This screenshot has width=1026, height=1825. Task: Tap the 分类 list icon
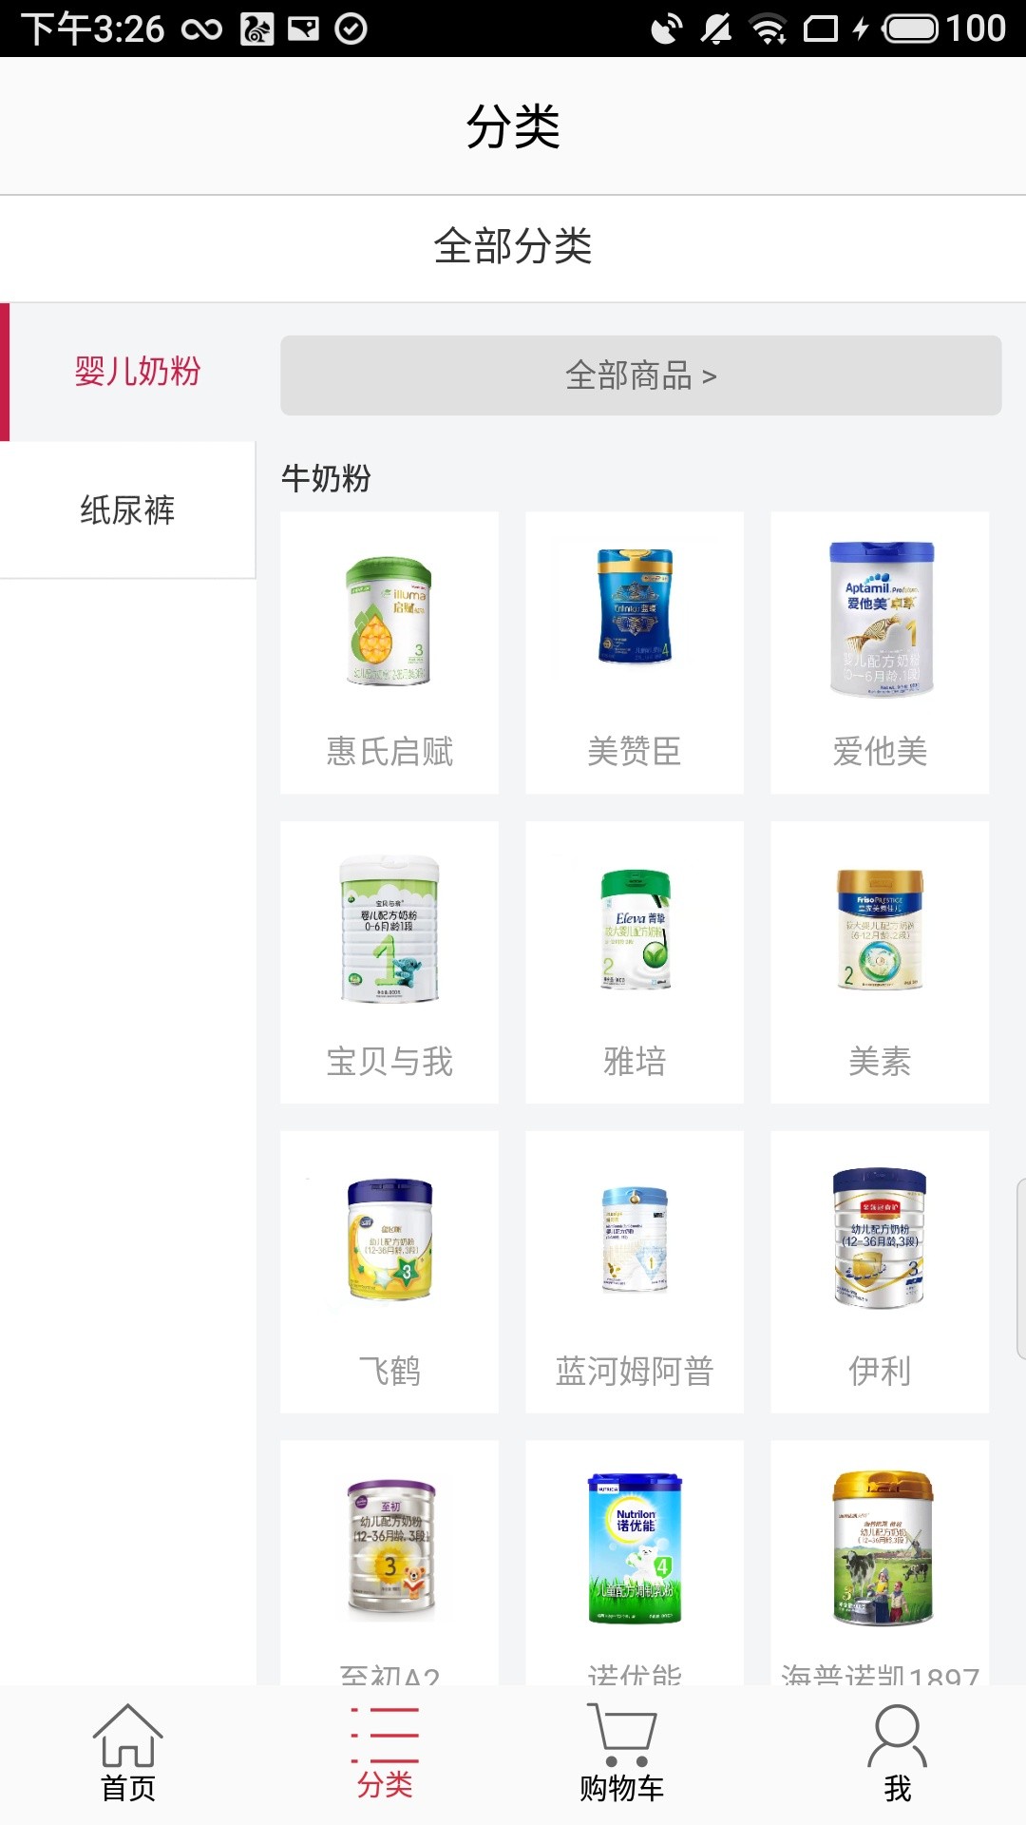(385, 1754)
